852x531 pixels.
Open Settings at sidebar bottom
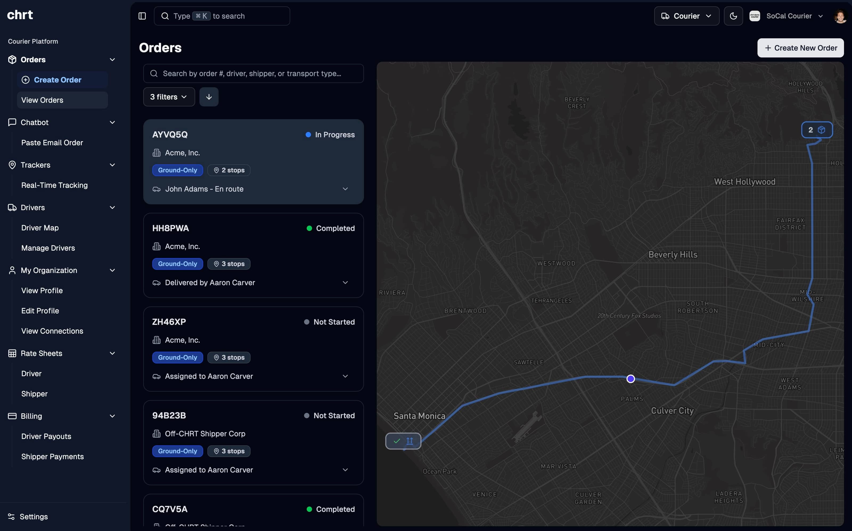pyautogui.click(x=33, y=517)
